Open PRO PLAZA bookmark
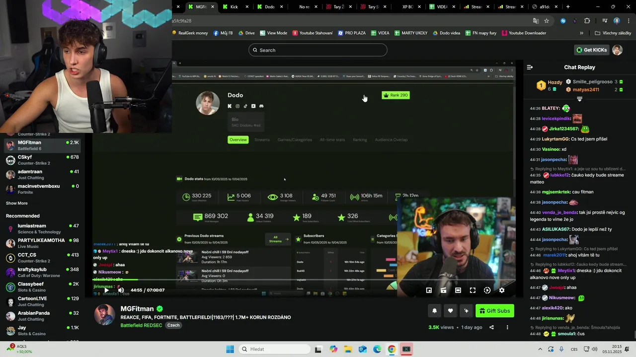 click(352, 33)
